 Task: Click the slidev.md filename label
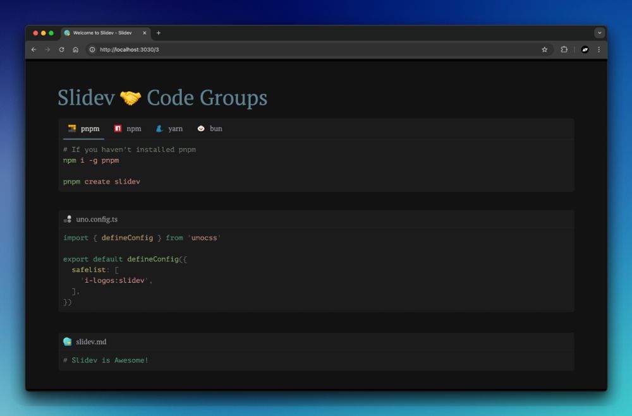pyautogui.click(x=91, y=342)
